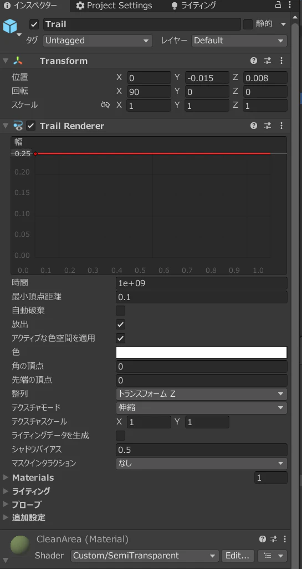The width and height of the screenshot is (302, 569).
Task: Open the レイヤー Default dropdown
Action: (x=239, y=41)
